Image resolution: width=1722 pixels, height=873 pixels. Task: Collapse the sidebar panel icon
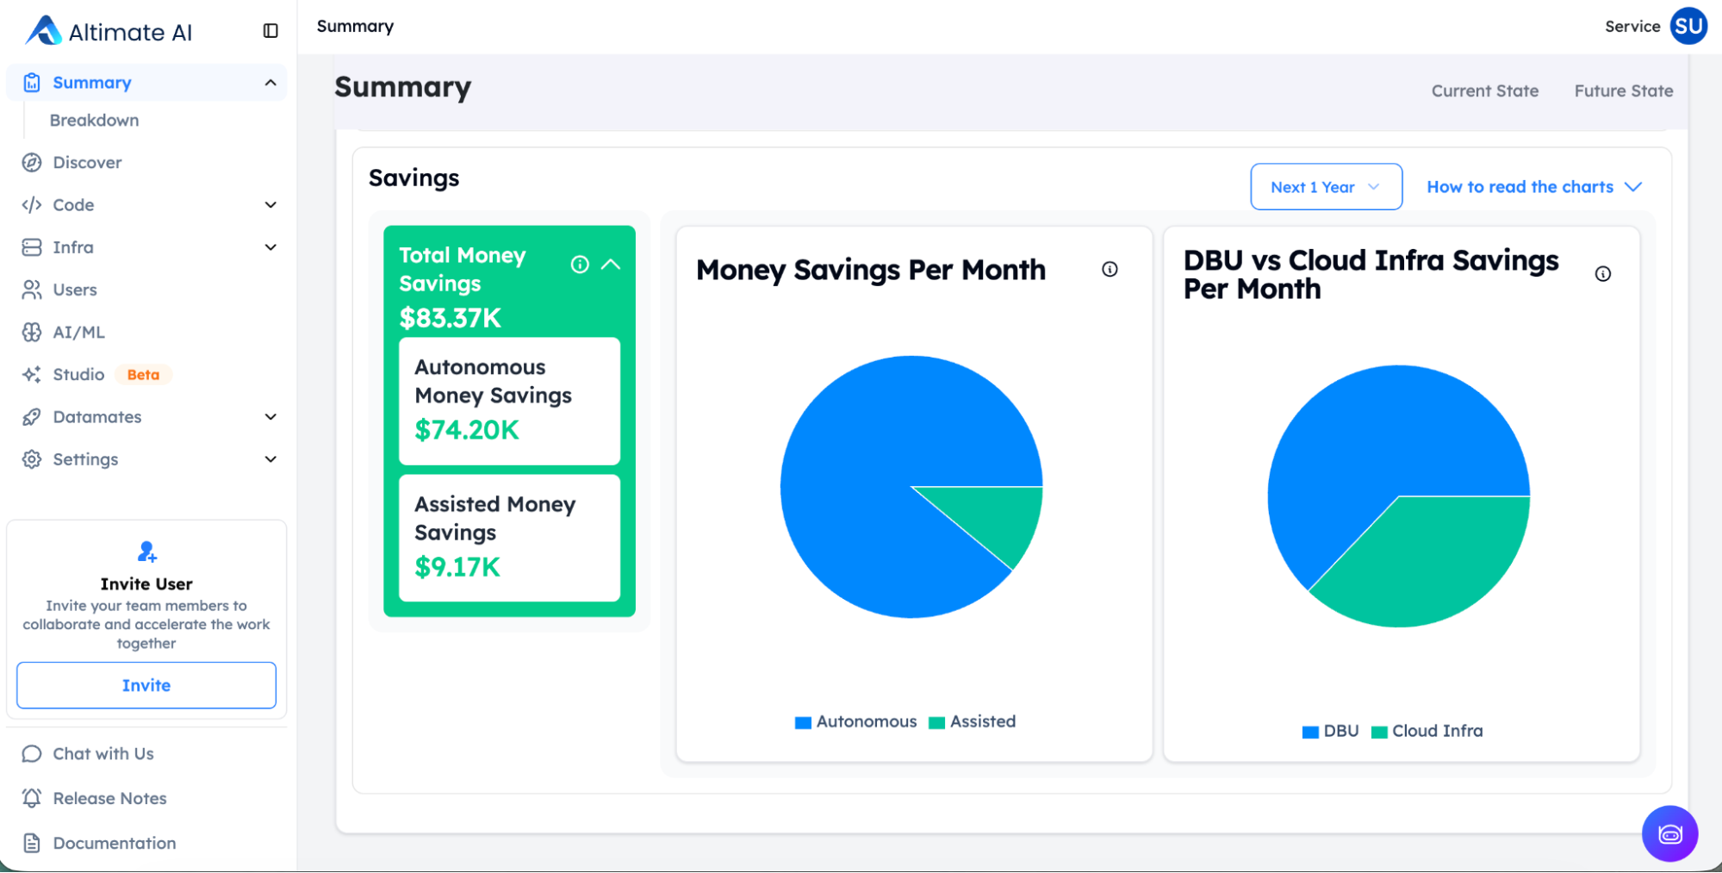point(270,31)
